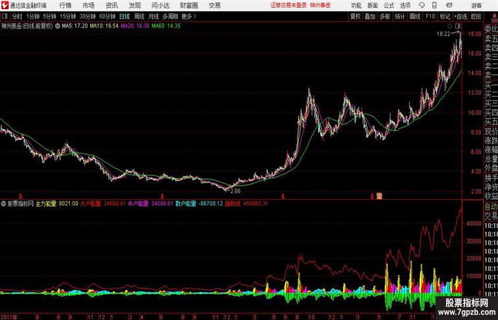The width and height of the screenshot is (498, 320).
Task: Click the 统计 statistics button
Action: click(400, 16)
